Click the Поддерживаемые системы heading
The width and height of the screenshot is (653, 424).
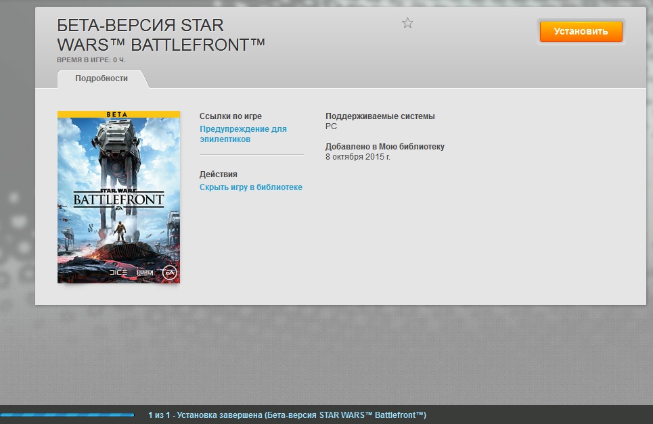pyautogui.click(x=380, y=116)
